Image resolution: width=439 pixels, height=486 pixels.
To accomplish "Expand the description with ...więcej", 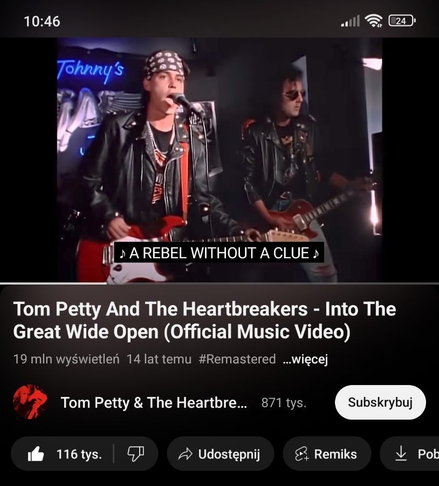I will point(305,359).
